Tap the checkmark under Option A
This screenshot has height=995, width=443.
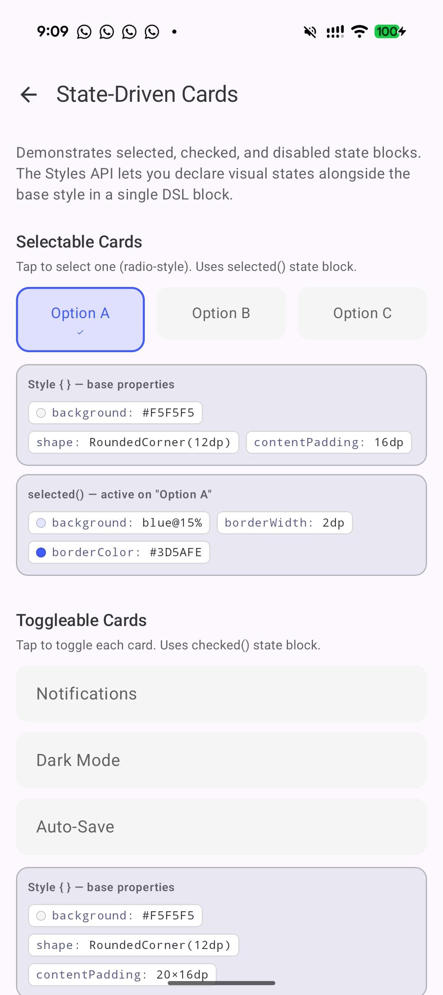(80, 332)
